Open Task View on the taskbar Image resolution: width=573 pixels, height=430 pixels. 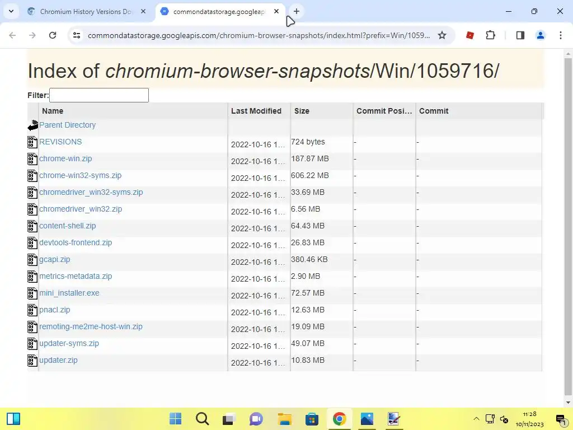[229, 419]
